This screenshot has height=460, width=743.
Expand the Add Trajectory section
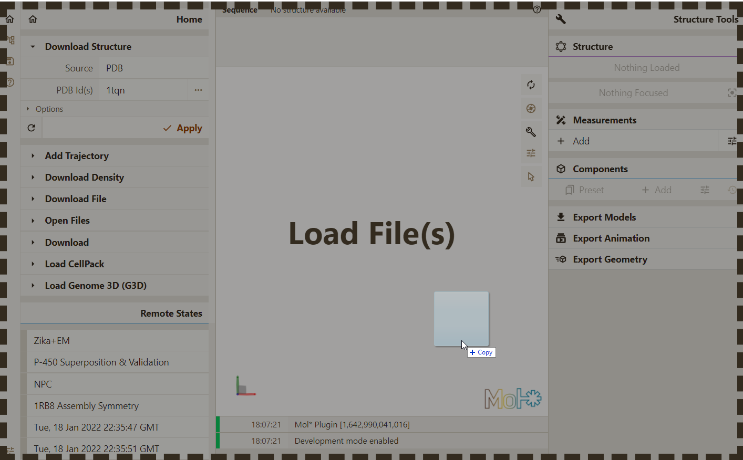pos(77,156)
